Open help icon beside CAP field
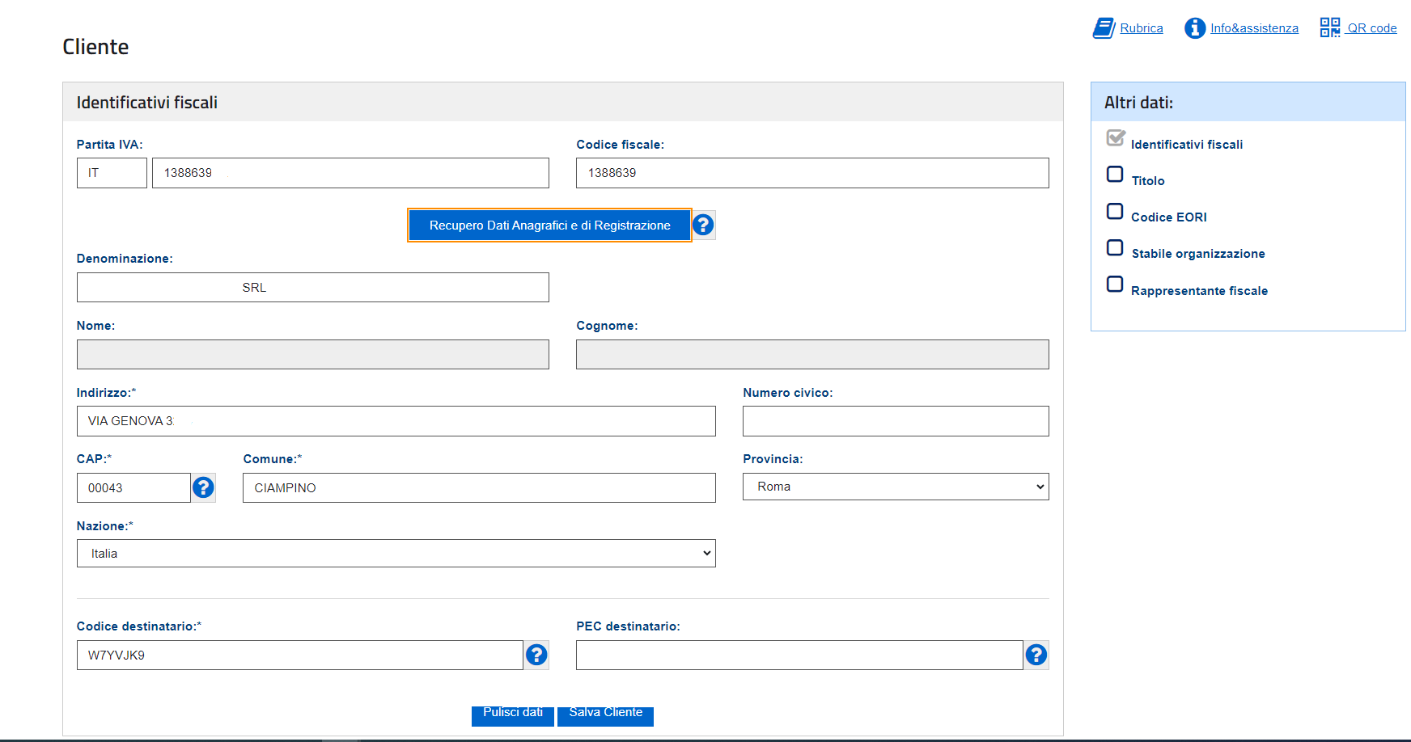 coord(203,487)
